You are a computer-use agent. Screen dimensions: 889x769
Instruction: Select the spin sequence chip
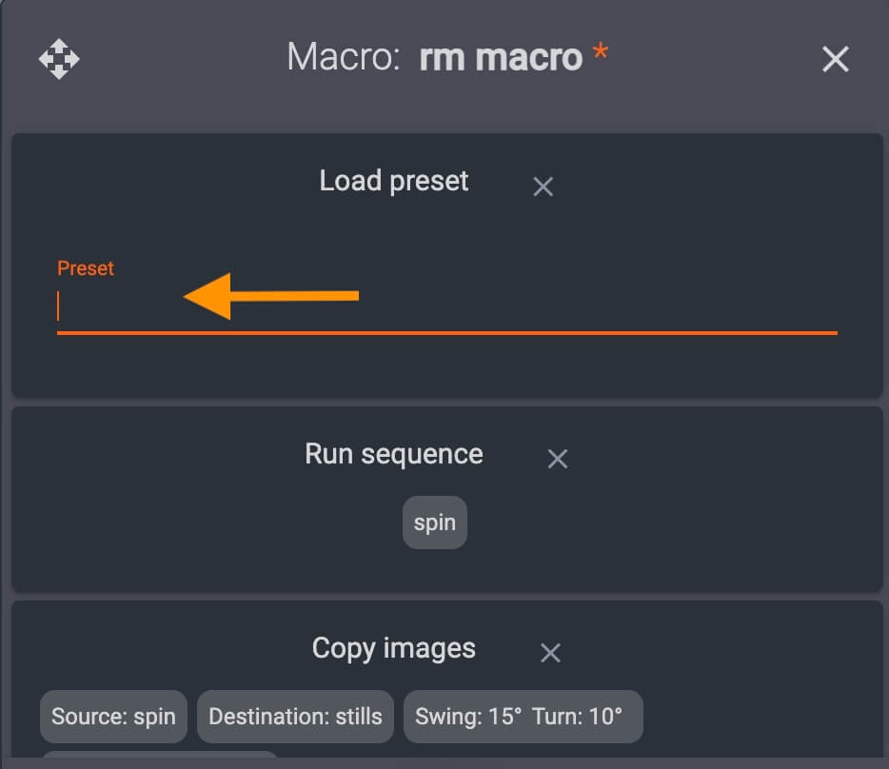click(434, 522)
